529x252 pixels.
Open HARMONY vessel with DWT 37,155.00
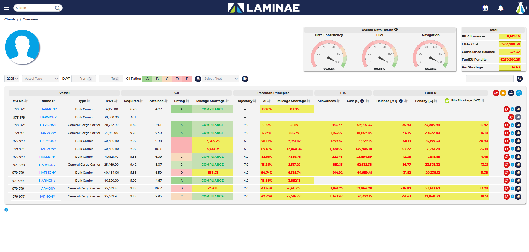49,109
